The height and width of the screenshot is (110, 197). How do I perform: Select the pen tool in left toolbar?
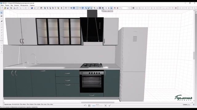point(2,21)
